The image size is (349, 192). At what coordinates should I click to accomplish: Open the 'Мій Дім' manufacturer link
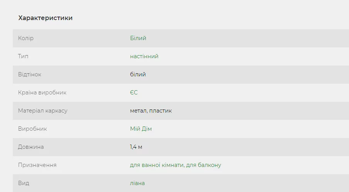pos(141,129)
